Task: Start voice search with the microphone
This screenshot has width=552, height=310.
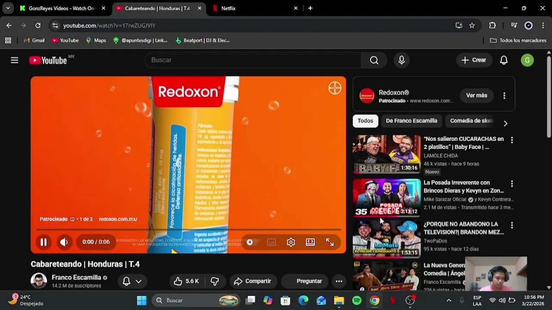Action: (x=402, y=60)
